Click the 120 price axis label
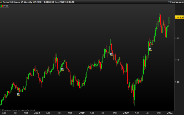The image size is (184, 115). [x=177, y=60]
